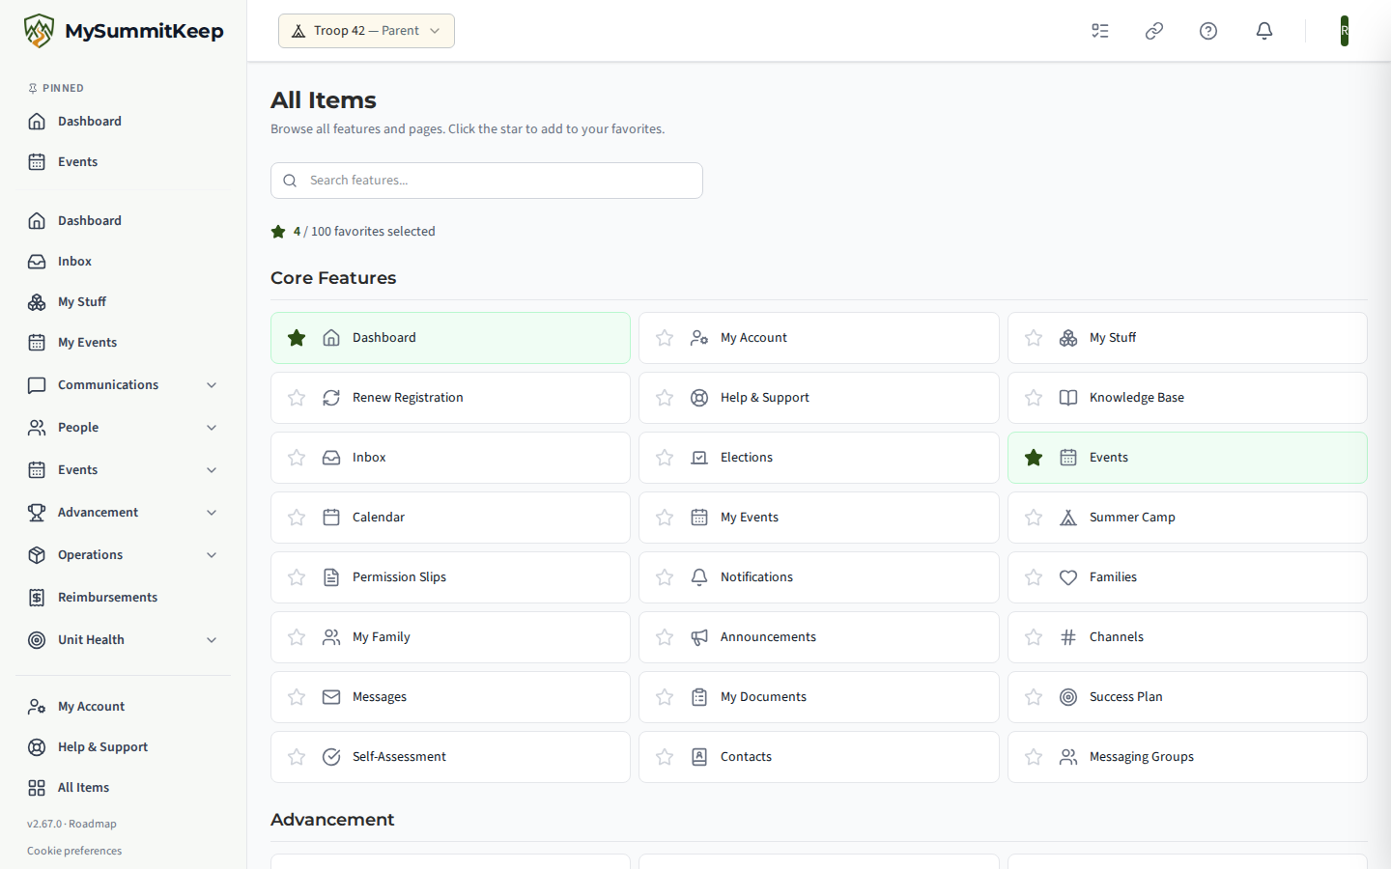Open the Roadmap link
Viewport: 1391px width, 869px height.
(93, 824)
